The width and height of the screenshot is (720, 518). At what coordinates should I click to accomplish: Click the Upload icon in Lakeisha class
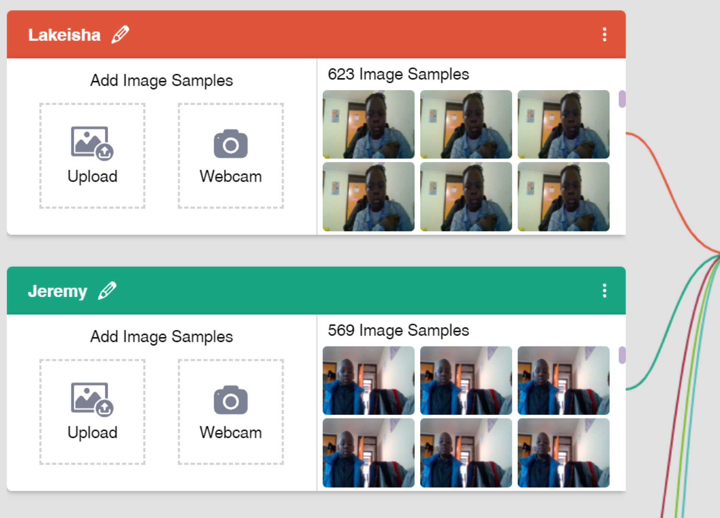[x=92, y=143]
